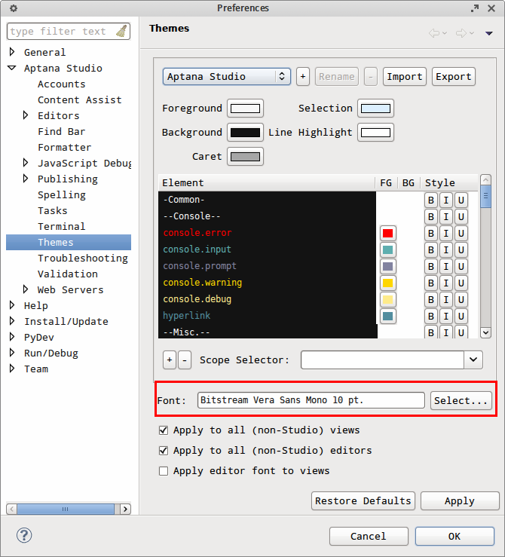
Task: Change the Selection color swatch
Action: [x=375, y=109]
